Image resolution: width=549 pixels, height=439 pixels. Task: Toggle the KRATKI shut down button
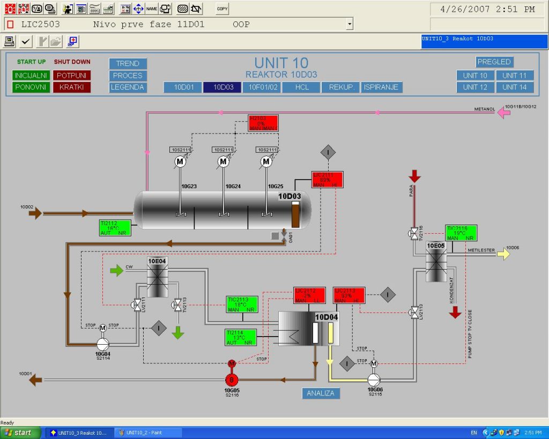[72, 87]
